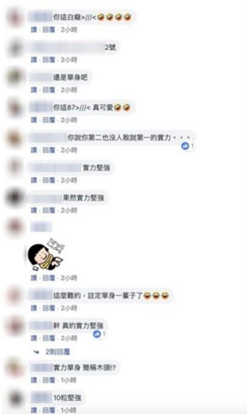
Task: Reply to the '2號' comment
Action: (49, 60)
